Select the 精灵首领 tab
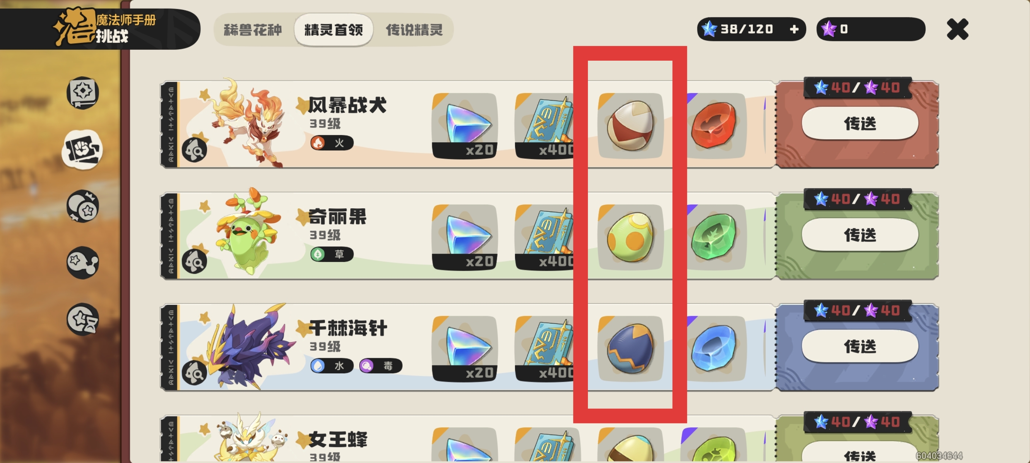Viewport: 1030px width, 463px height. [x=333, y=30]
